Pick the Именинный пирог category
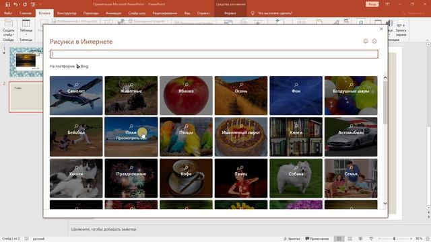431x242 pixels. (241, 137)
